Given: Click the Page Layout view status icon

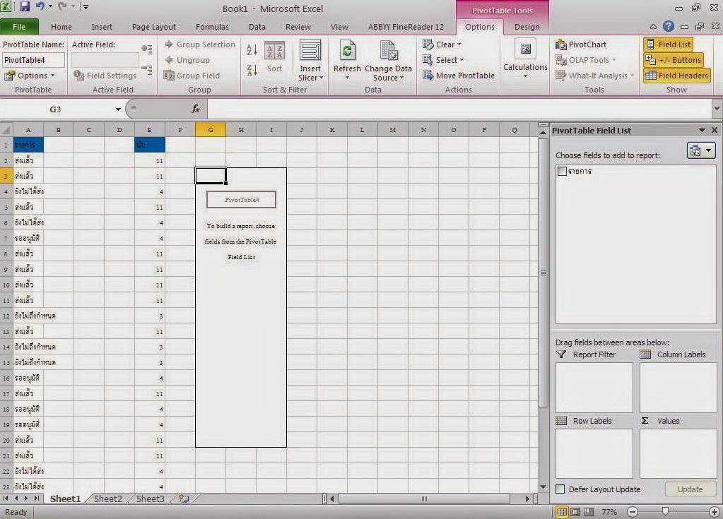Looking at the screenshot, I should [x=575, y=512].
